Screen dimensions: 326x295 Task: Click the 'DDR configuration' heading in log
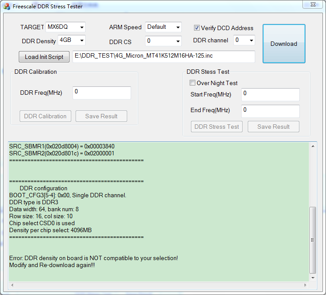click(43, 188)
